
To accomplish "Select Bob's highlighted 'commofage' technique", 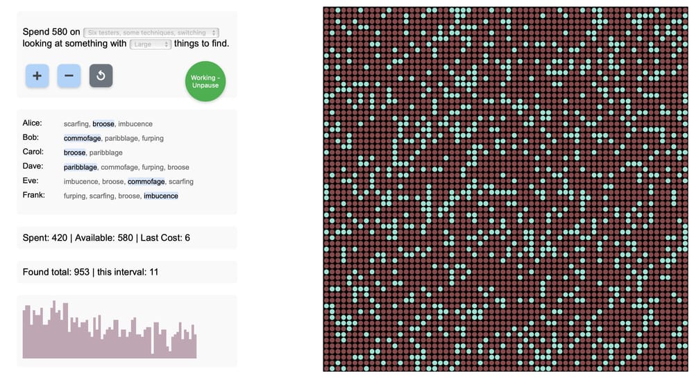I will [83, 139].
